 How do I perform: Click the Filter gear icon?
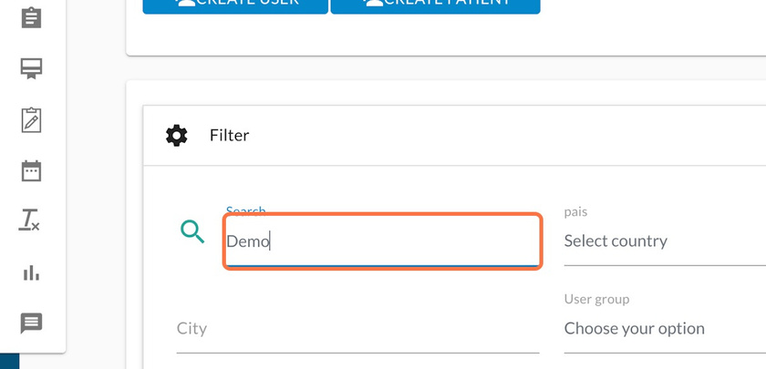point(176,136)
